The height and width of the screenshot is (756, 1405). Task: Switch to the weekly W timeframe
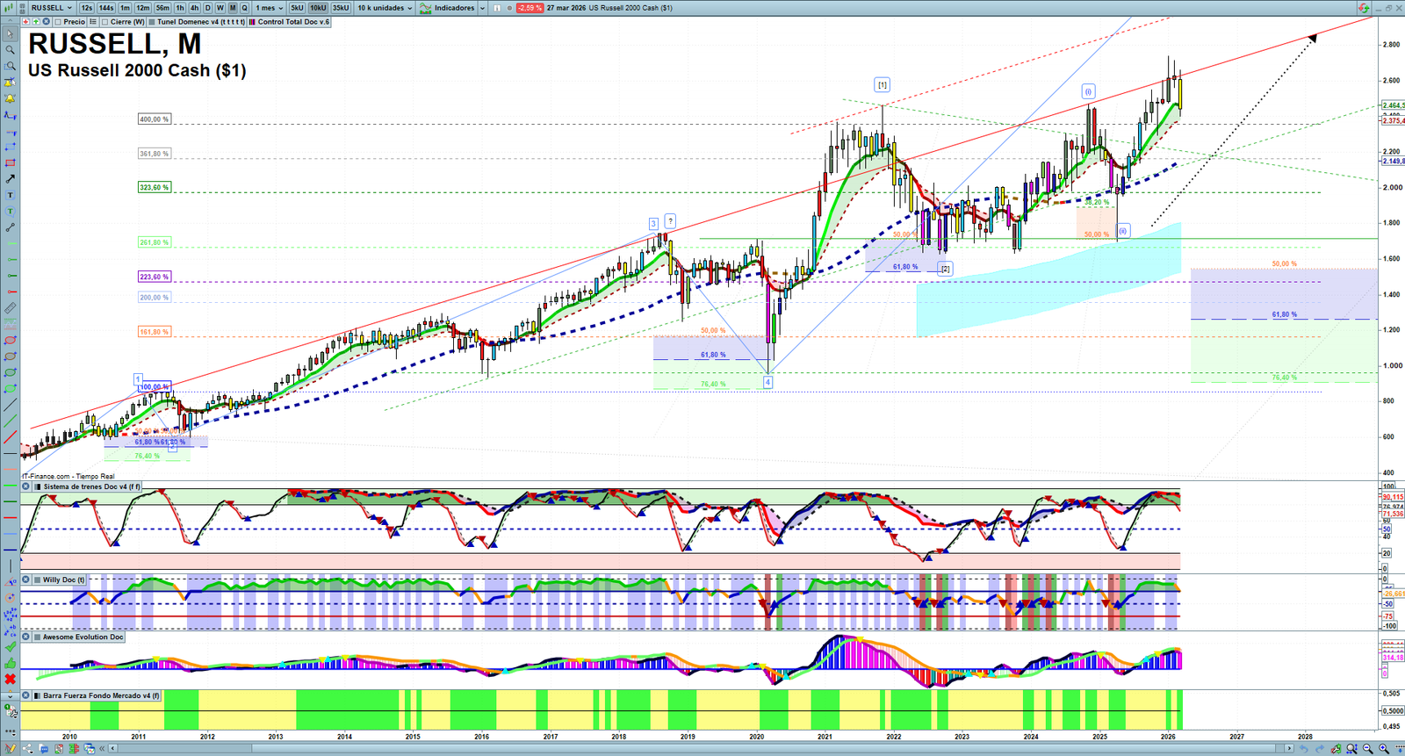[x=220, y=8]
